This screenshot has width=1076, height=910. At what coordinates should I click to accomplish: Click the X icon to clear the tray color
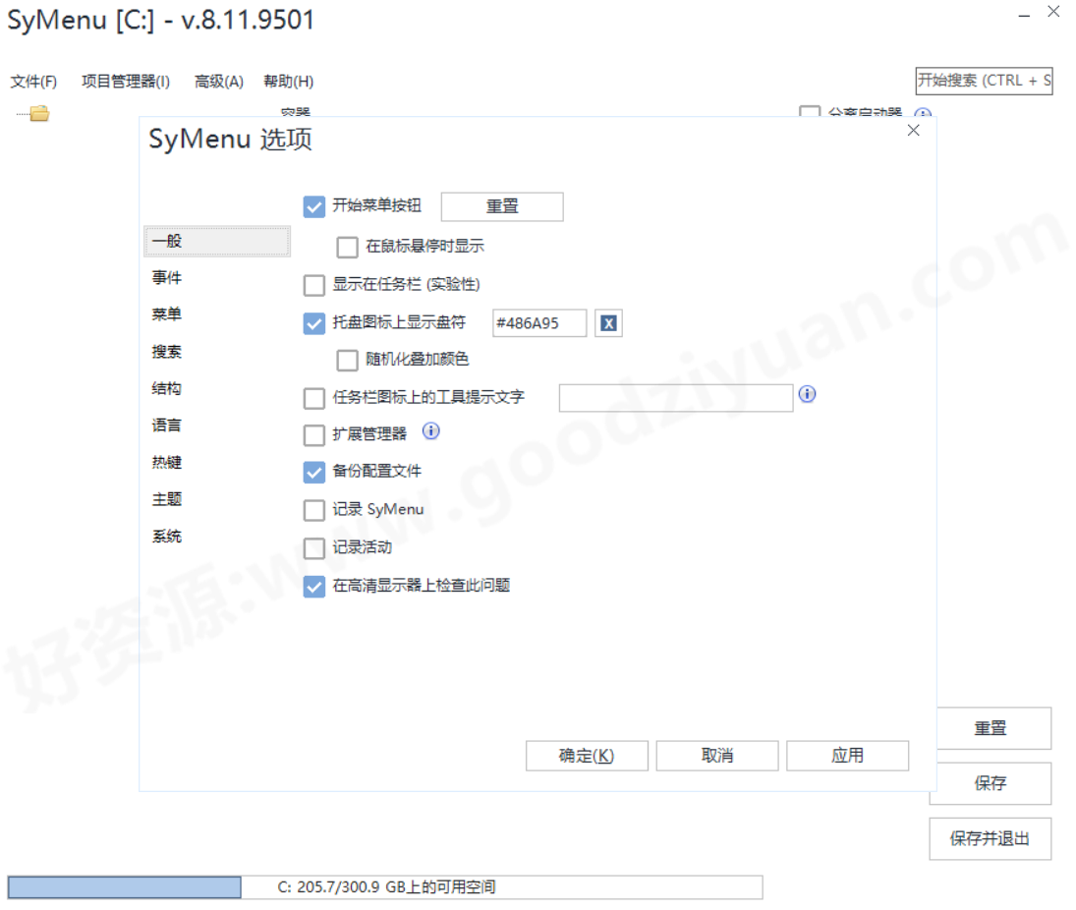pos(607,322)
